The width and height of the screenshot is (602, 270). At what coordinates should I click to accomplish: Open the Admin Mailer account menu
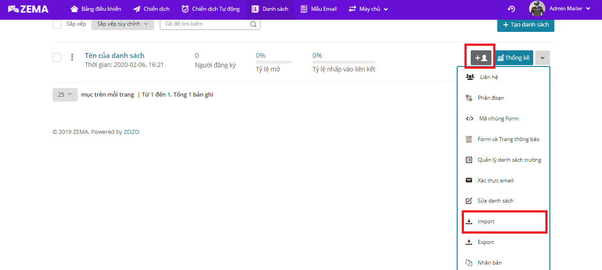coord(569,9)
